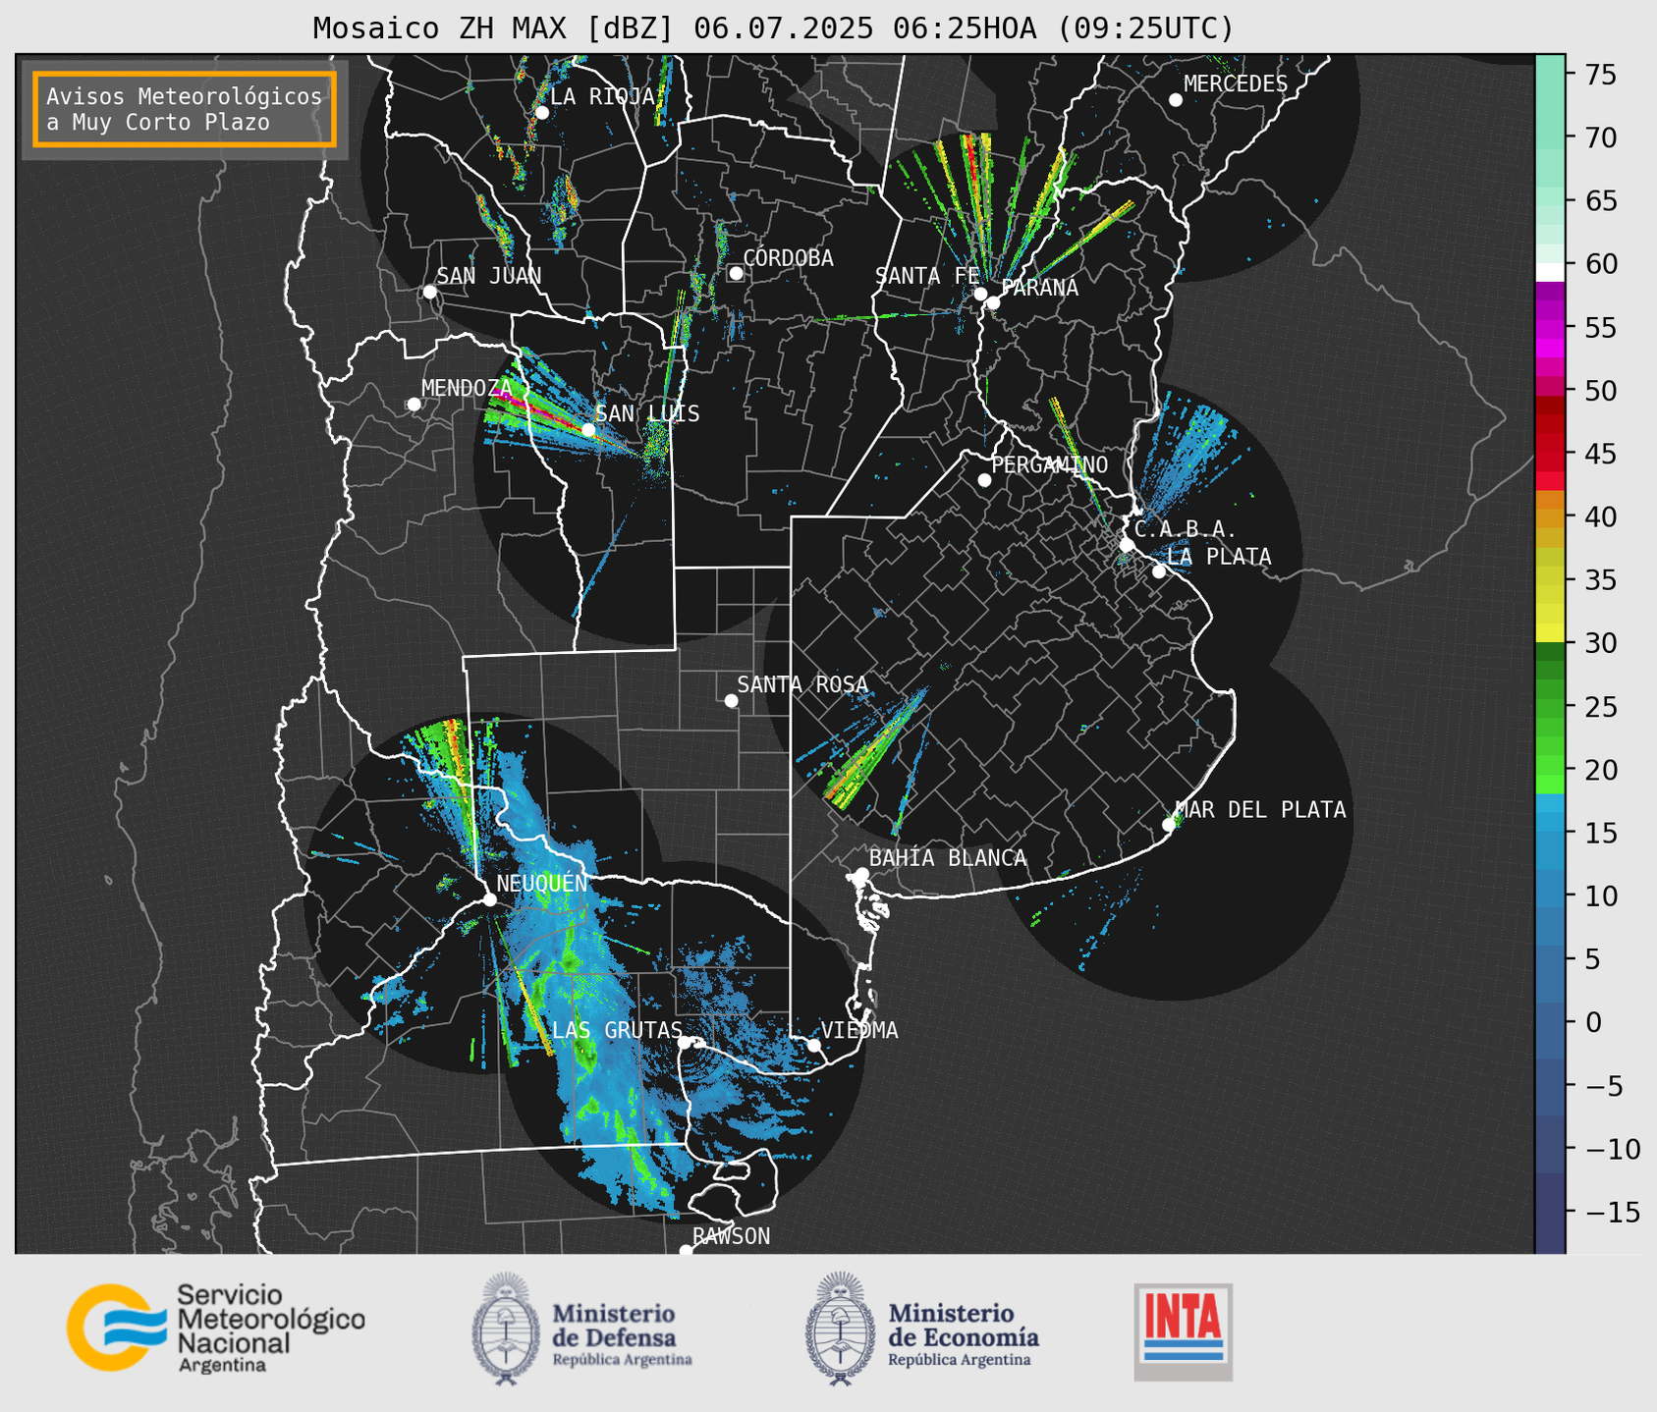Click the 30 value on the colorbar
Image resolution: width=1657 pixels, height=1412 pixels.
1599,643
